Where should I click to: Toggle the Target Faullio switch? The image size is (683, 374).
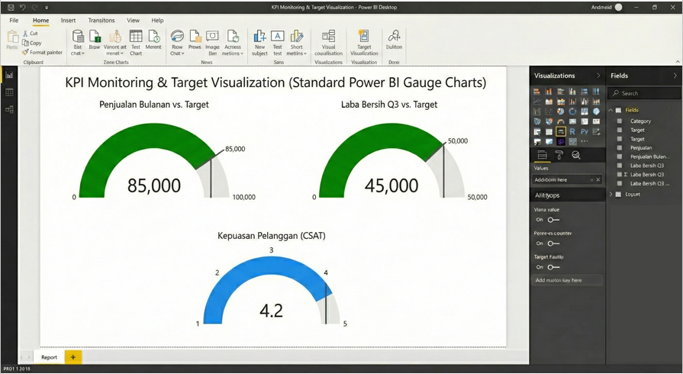coord(553,267)
